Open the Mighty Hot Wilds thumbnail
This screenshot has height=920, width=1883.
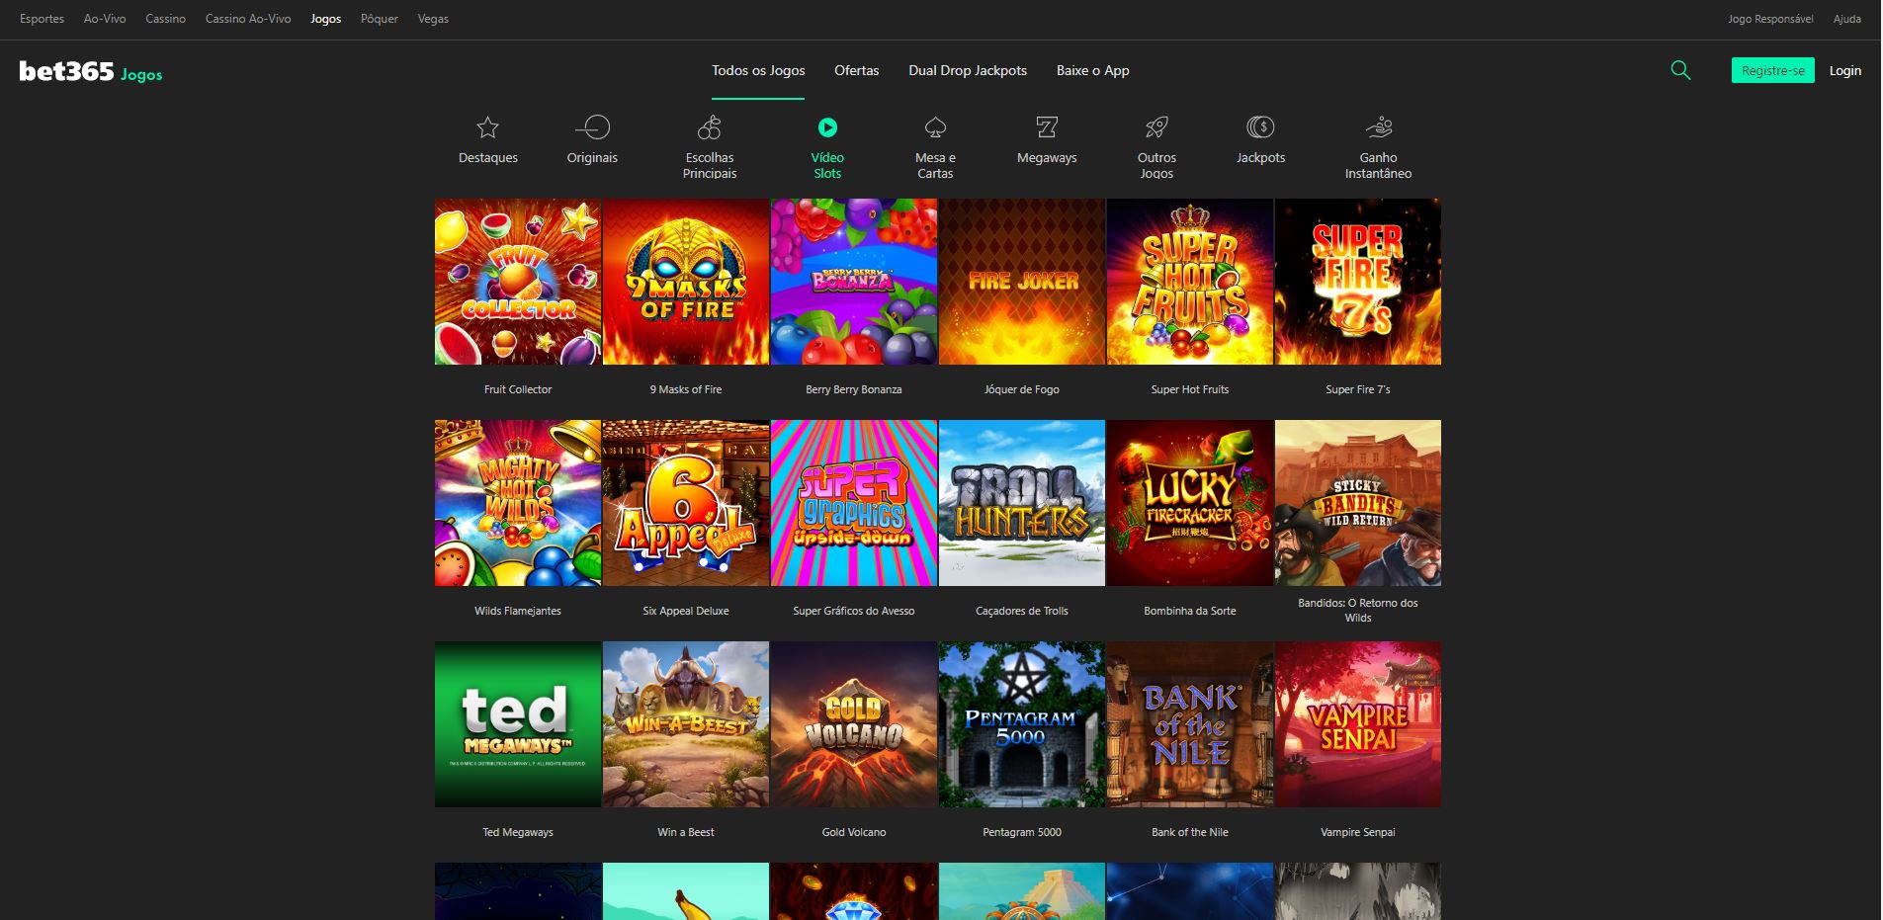(x=518, y=503)
